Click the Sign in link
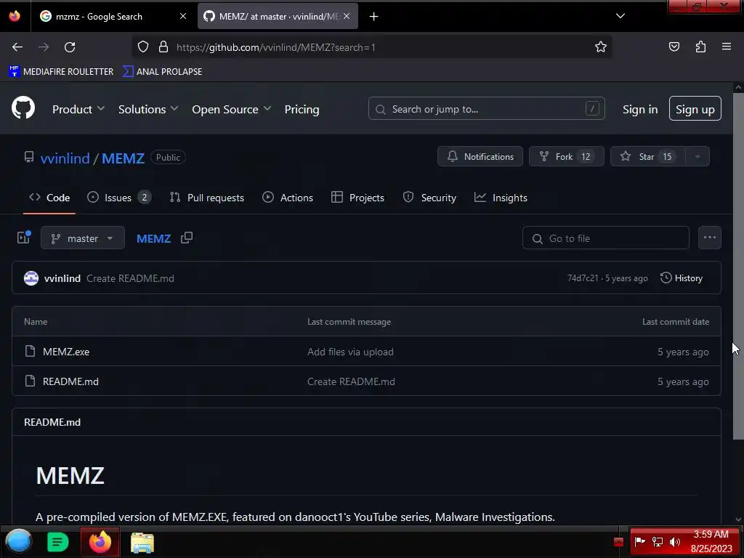 click(x=640, y=109)
